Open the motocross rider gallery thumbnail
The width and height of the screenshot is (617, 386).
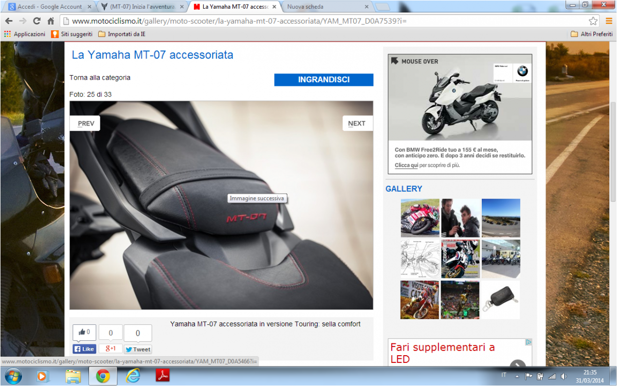420,300
